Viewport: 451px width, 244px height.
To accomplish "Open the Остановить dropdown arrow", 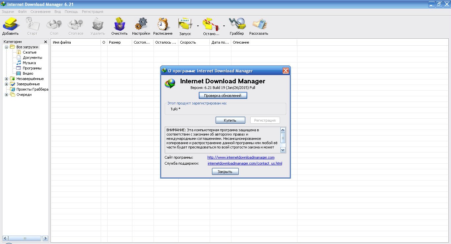I will 224,25.
